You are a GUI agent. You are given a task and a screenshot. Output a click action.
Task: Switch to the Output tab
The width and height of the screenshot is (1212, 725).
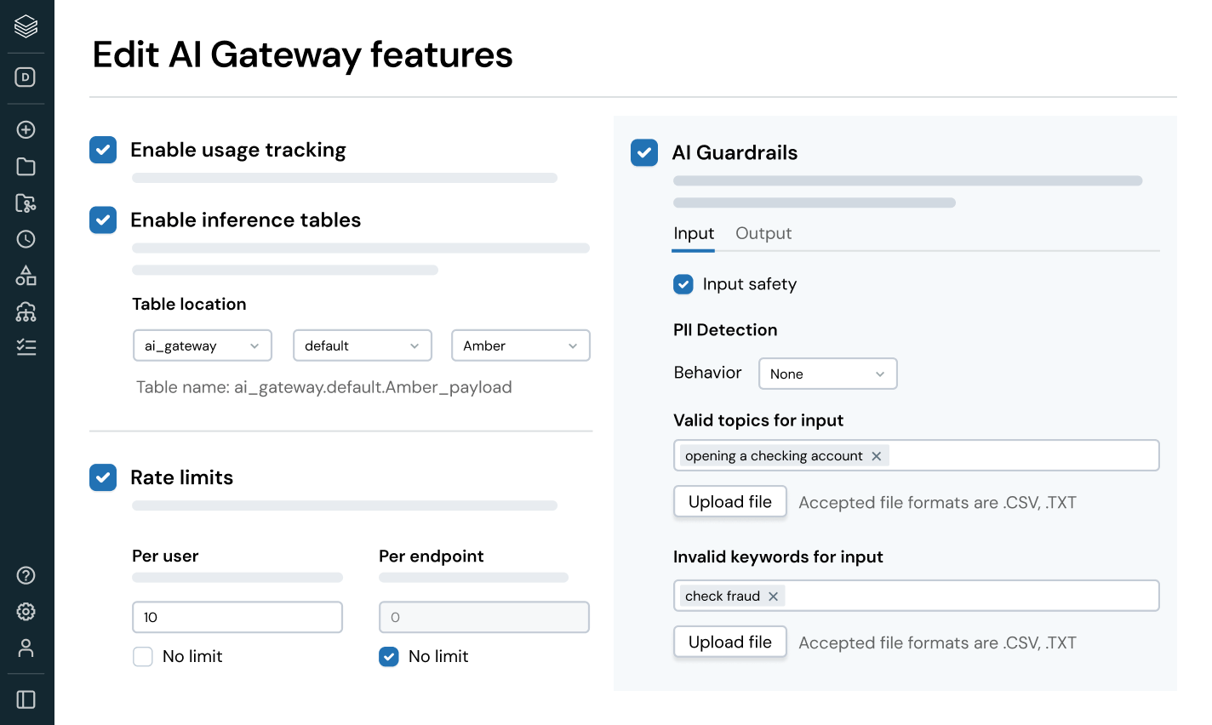click(763, 233)
